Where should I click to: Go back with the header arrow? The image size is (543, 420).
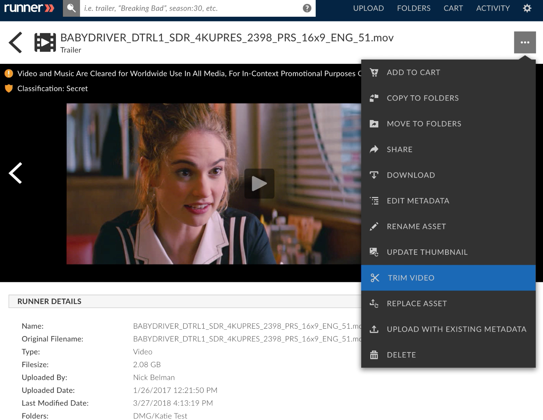(15, 42)
